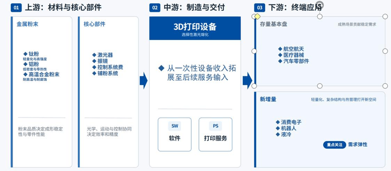This screenshot has height=171, width=391.
Task: Click the top-middle sizing handle of selected box
Action: 320,16
